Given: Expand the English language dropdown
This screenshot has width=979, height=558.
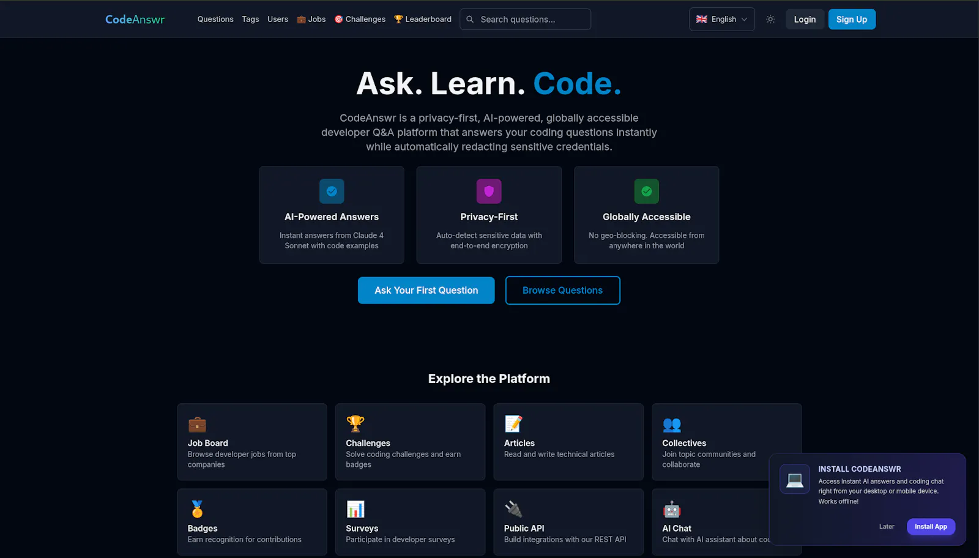Looking at the screenshot, I should tap(722, 19).
